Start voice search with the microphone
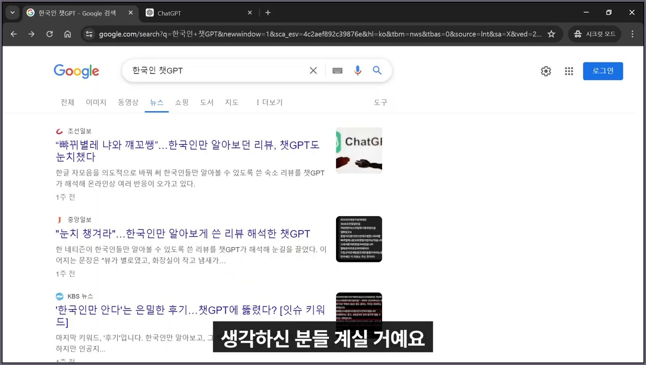Image resolution: width=646 pixels, height=365 pixels. click(358, 71)
